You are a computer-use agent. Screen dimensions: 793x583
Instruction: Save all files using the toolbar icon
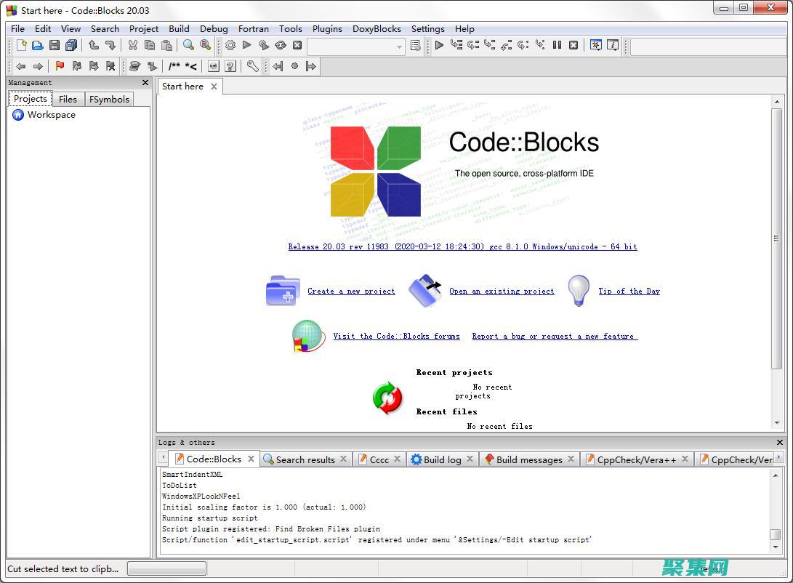coord(71,45)
